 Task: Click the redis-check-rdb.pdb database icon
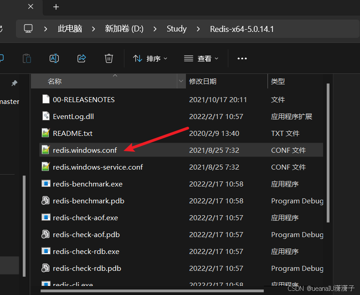[46, 268]
